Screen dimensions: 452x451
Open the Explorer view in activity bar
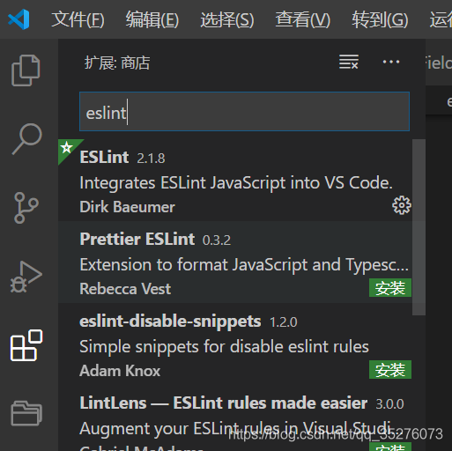tap(26, 70)
